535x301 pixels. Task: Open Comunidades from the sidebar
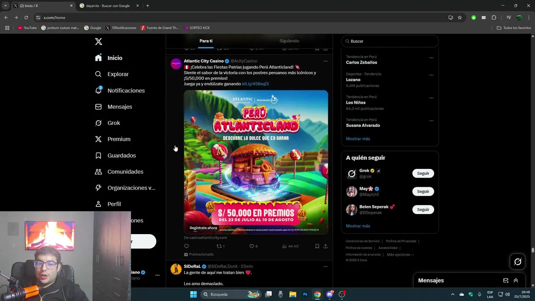pos(119,171)
